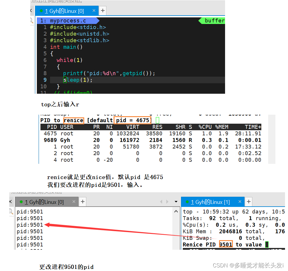The image size is (288, 271).
Task: Click the next-tab right arrow
Action: (167, 202)
